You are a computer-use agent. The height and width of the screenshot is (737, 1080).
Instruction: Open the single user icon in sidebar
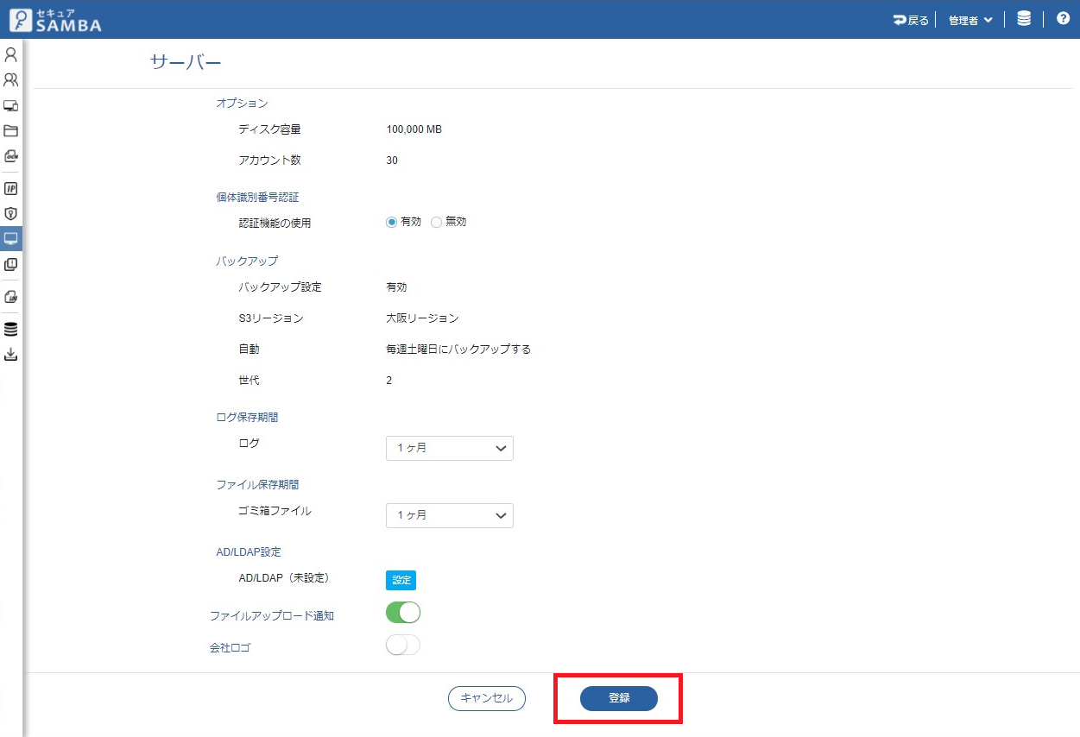click(x=10, y=55)
